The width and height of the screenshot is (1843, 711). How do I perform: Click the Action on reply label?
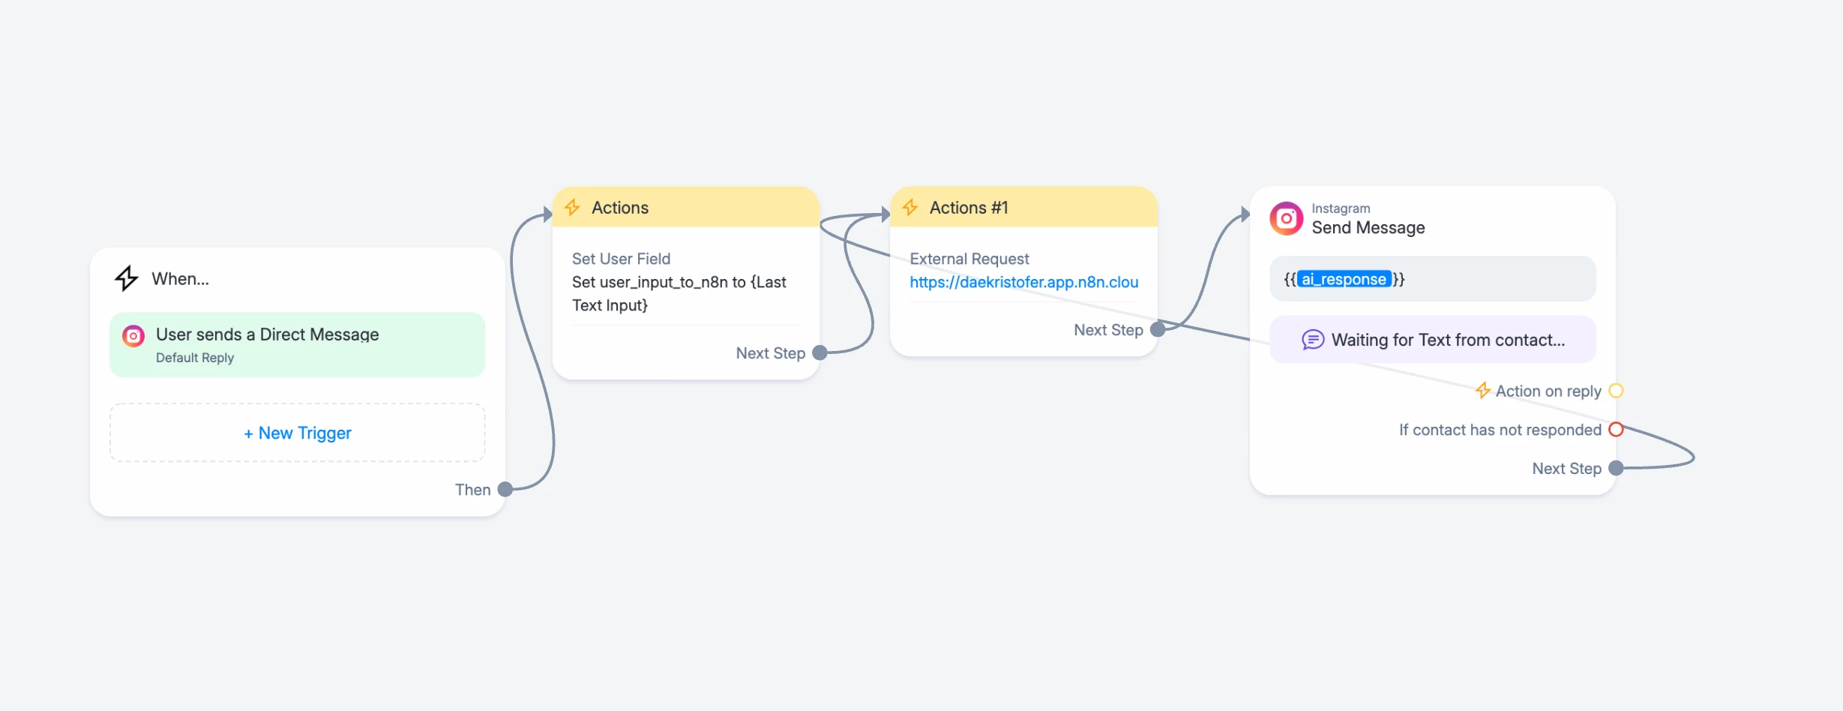1548,391
